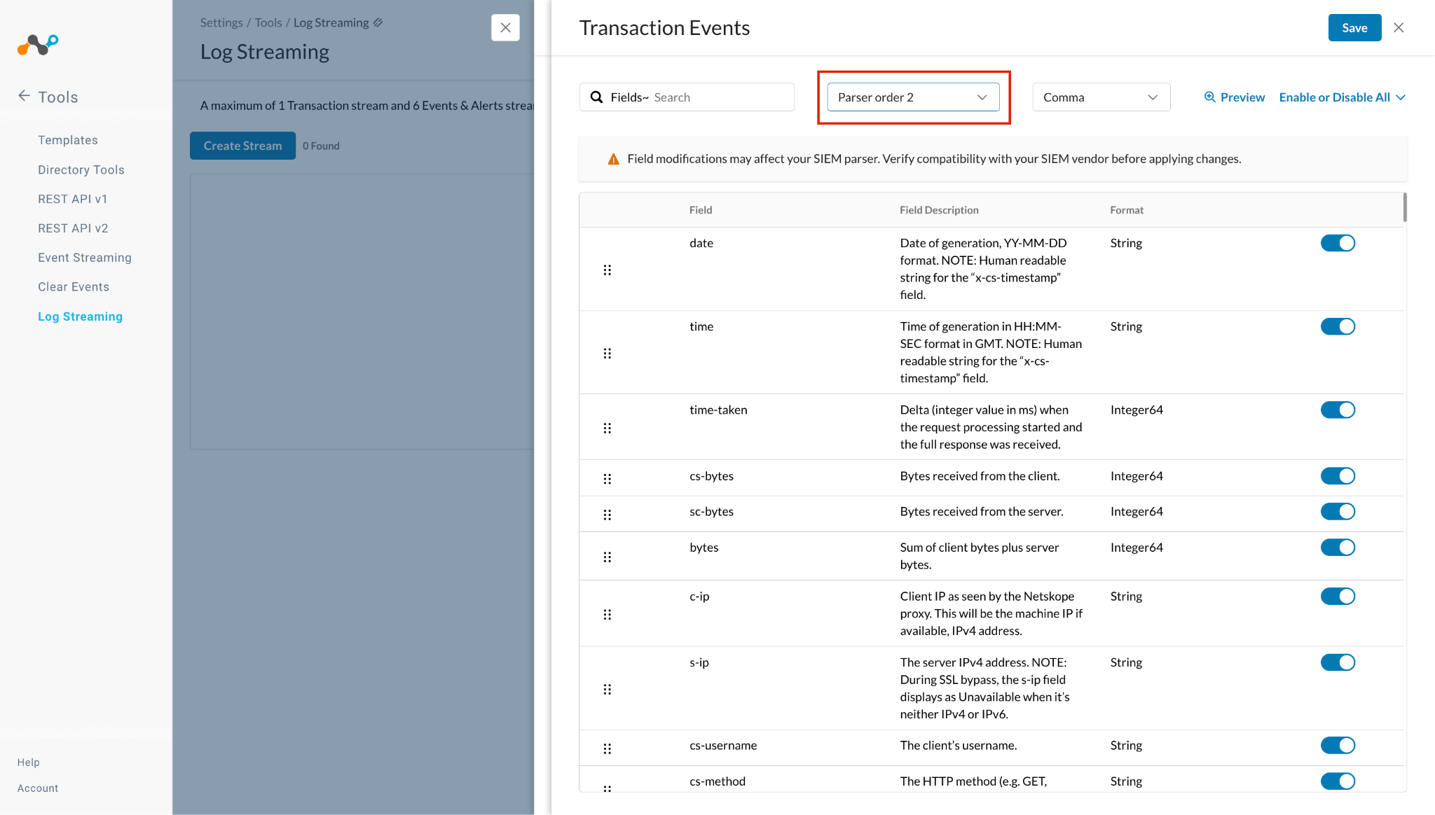Select Log Streaming in the sidebar
Screen dimensions: 1435x815
pos(80,316)
